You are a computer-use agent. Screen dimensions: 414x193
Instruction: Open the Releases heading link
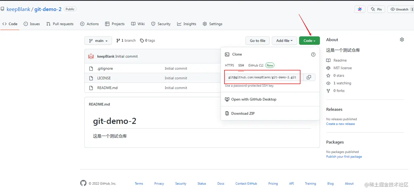click(334, 109)
